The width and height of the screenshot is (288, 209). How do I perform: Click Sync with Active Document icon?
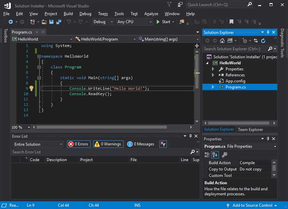coord(256,41)
